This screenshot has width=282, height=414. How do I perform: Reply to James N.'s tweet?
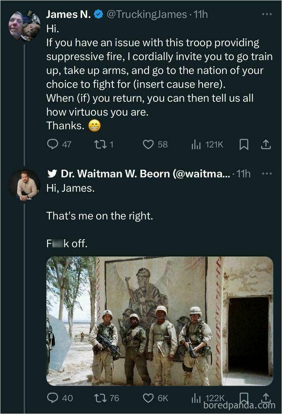tap(53, 144)
